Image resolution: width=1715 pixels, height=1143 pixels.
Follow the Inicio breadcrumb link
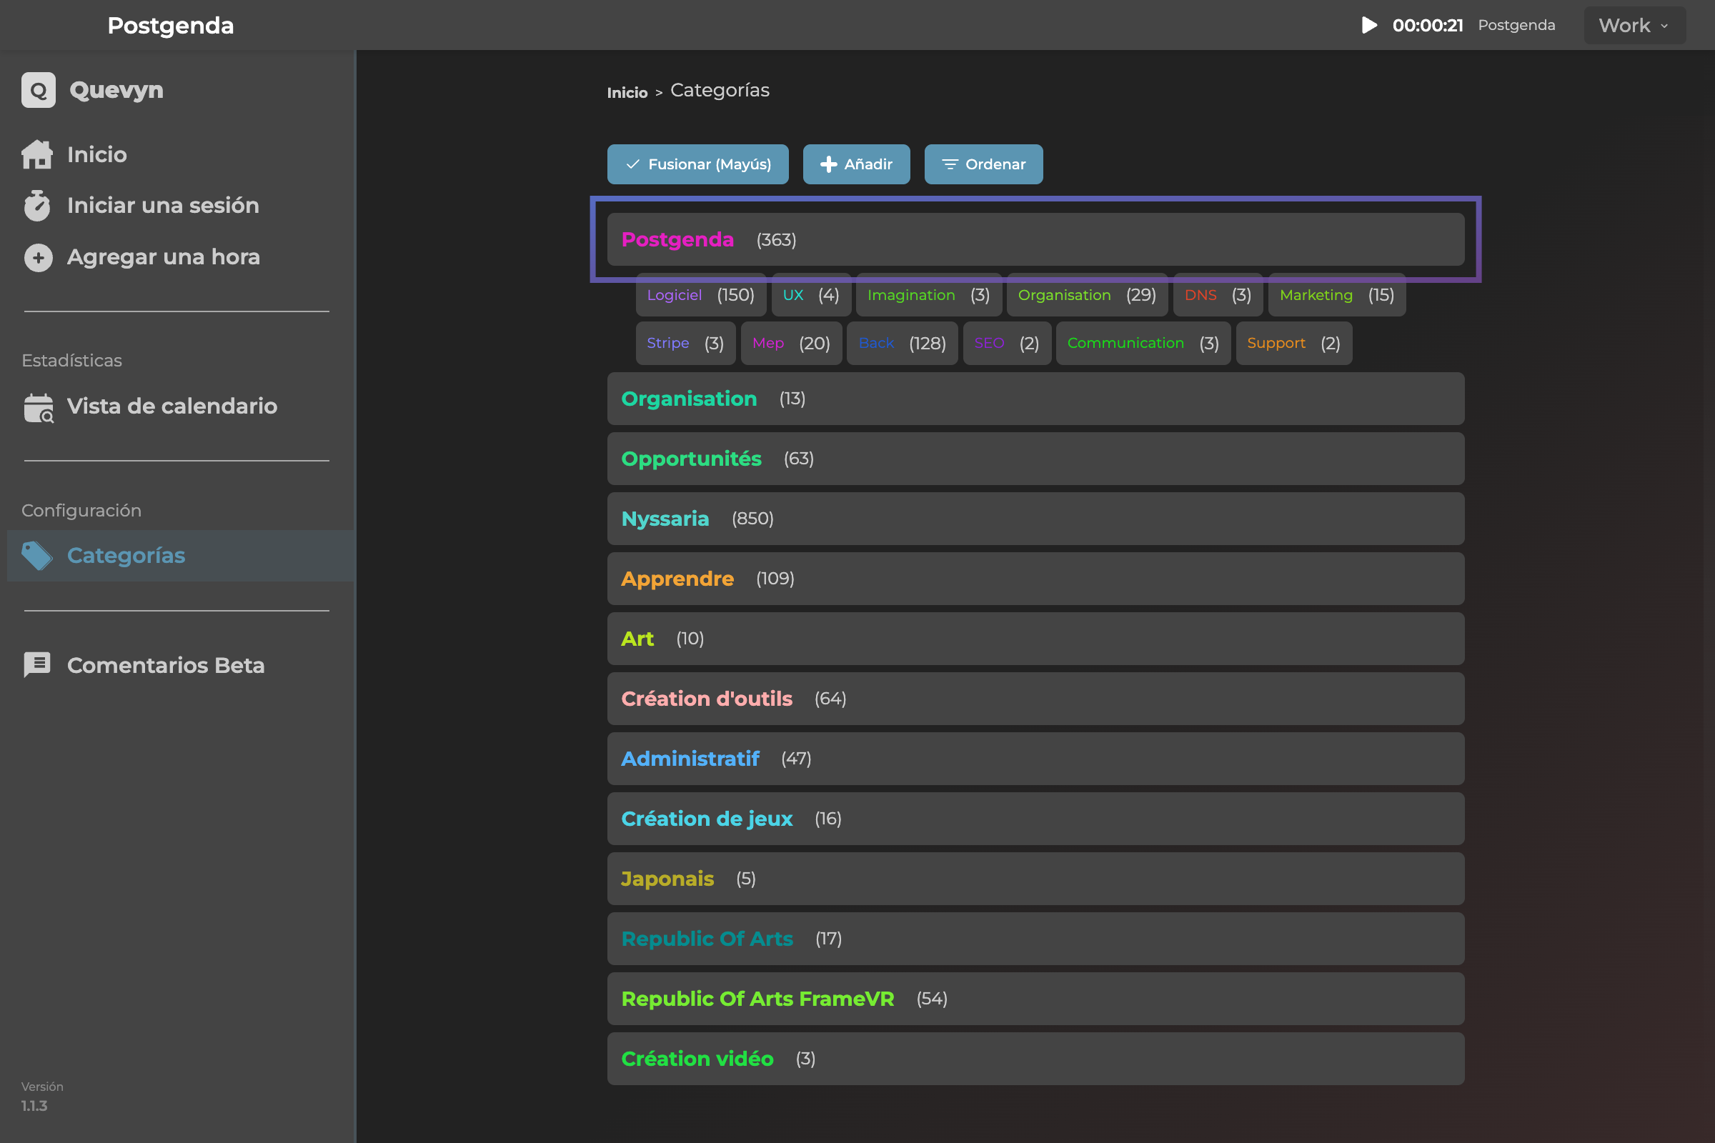tap(627, 93)
